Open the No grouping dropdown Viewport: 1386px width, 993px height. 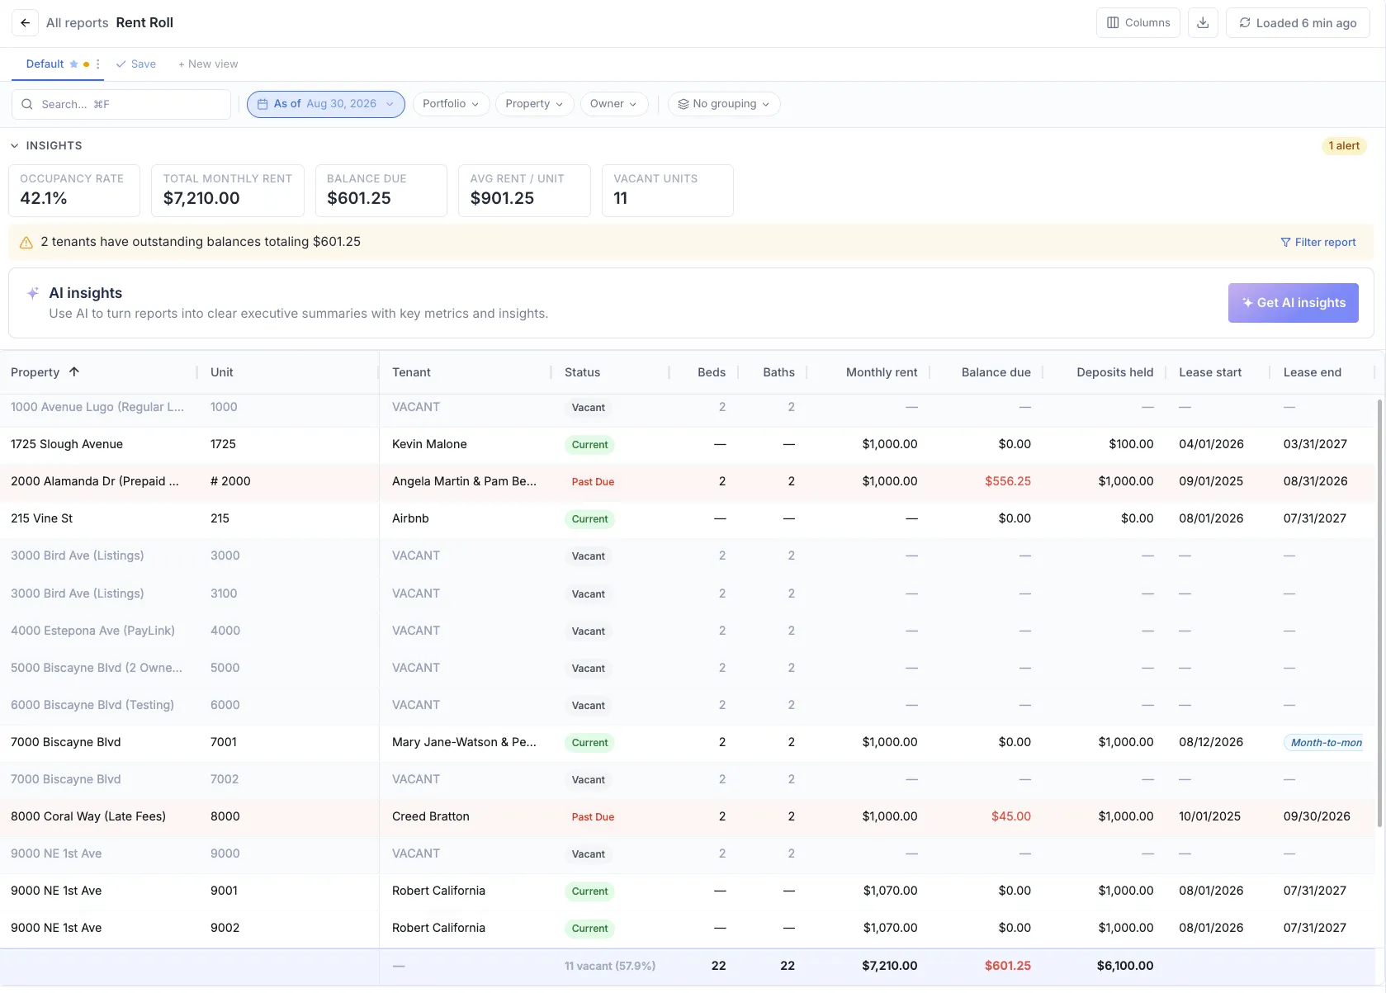pyautogui.click(x=724, y=104)
